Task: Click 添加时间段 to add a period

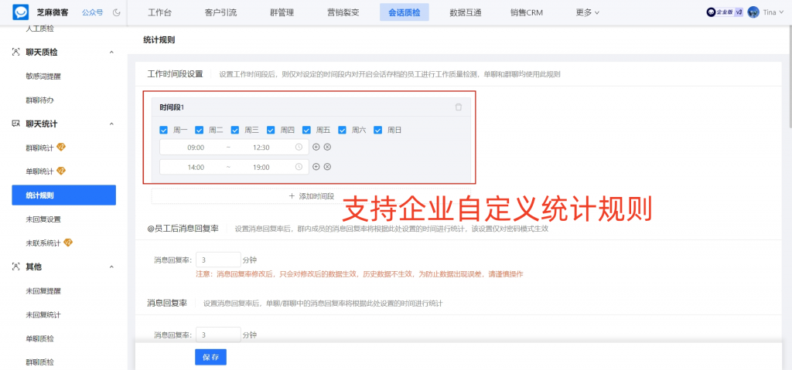Action: [311, 196]
